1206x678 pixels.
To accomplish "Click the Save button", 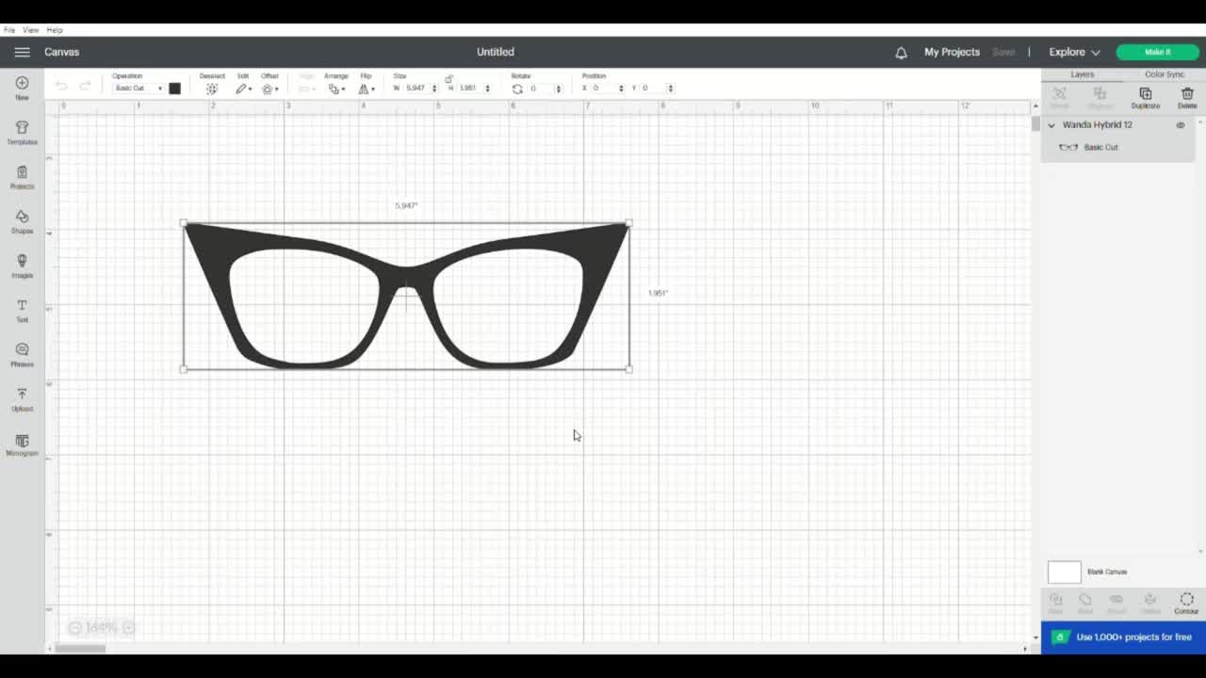I will click(1003, 53).
